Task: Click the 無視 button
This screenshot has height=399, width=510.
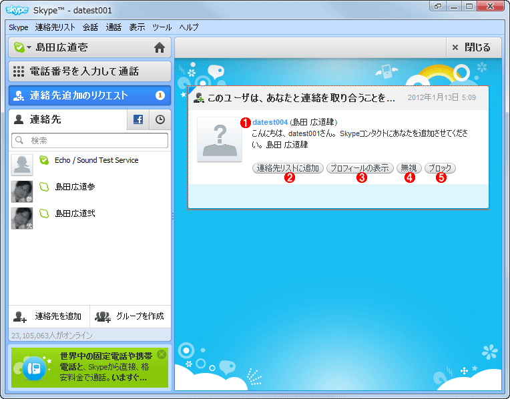Action: [409, 168]
